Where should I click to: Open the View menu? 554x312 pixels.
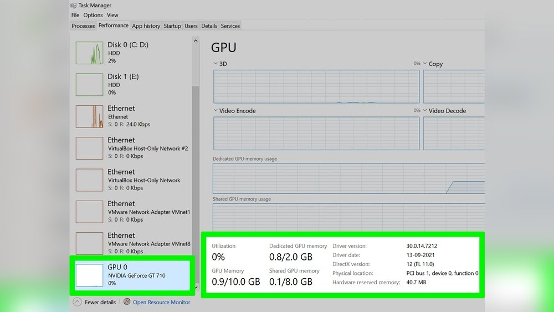tap(112, 15)
